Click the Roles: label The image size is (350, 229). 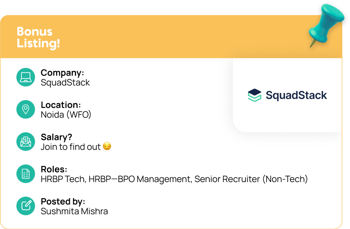(x=54, y=169)
